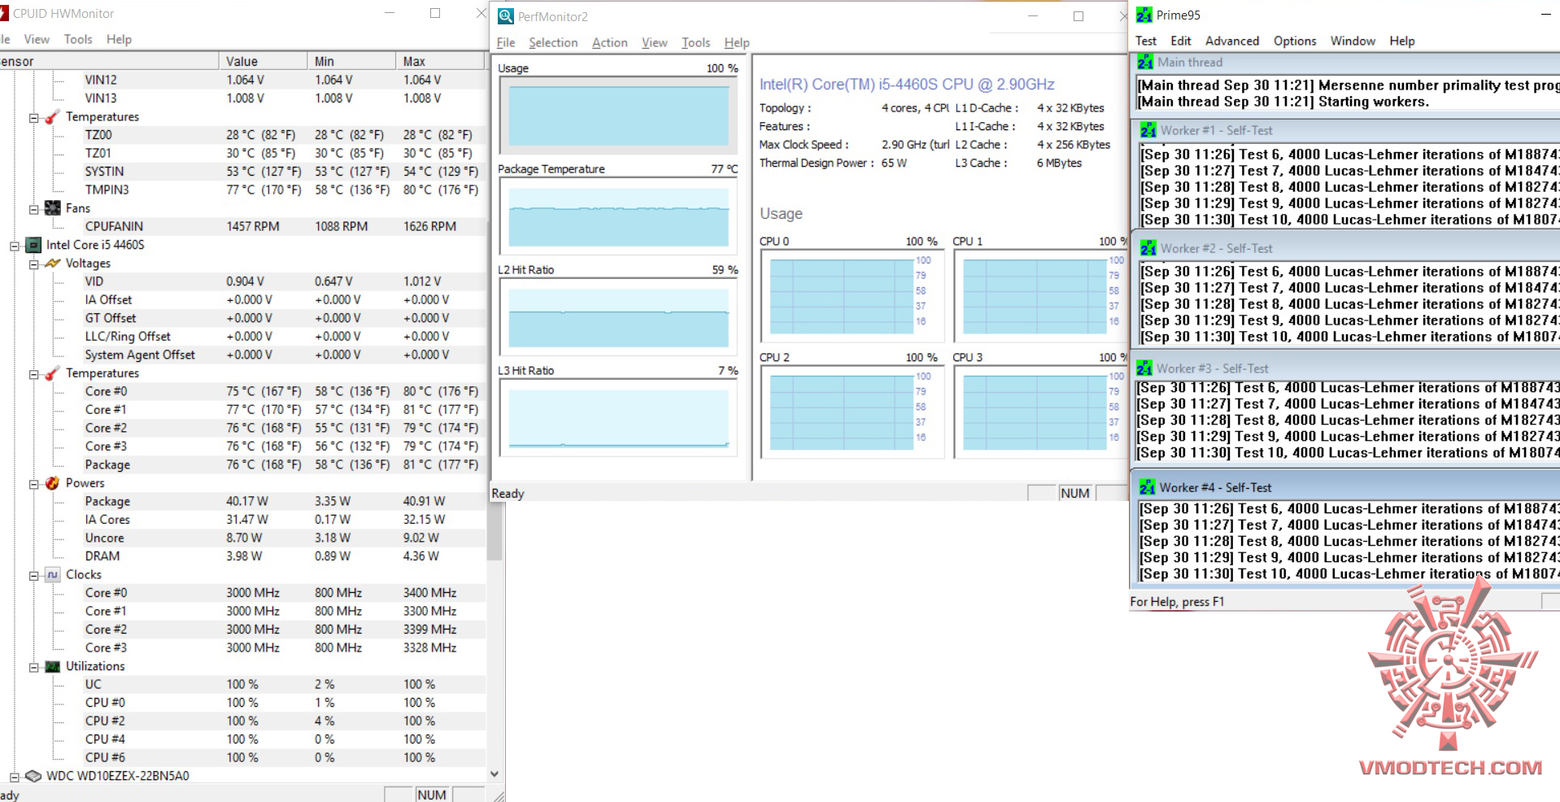Click the Clocks waveform icon
The image size is (1560, 802).
(x=52, y=574)
